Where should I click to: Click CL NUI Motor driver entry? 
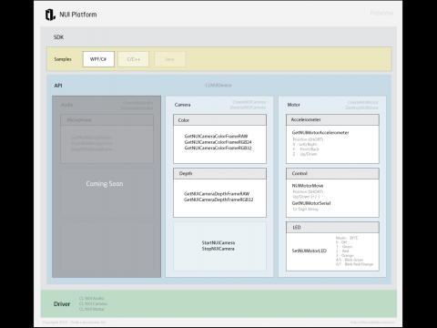[x=91, y=309]
